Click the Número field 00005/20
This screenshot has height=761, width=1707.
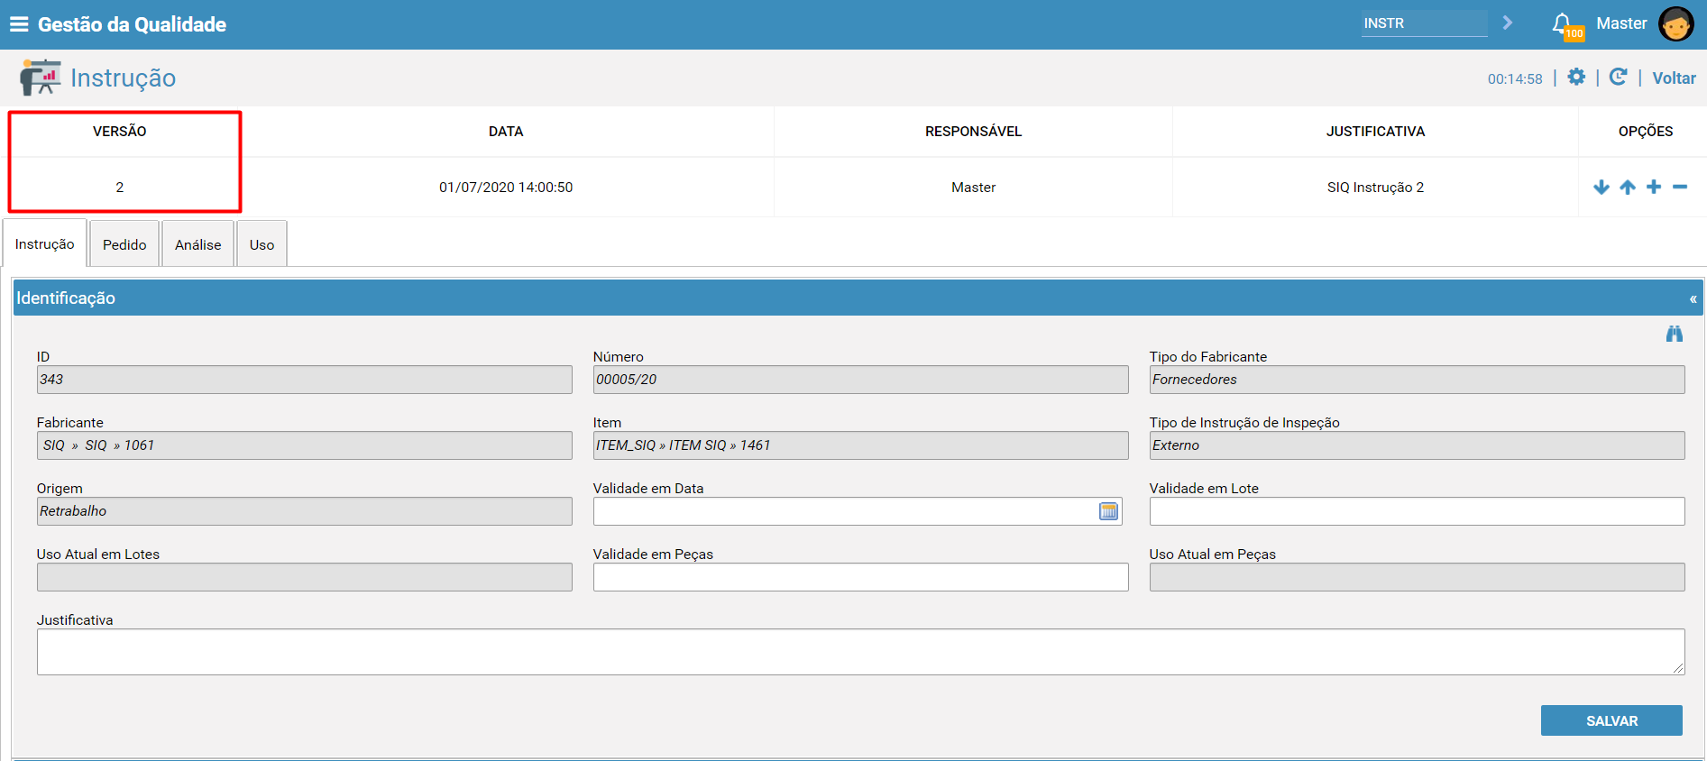(x=860, y=380)
